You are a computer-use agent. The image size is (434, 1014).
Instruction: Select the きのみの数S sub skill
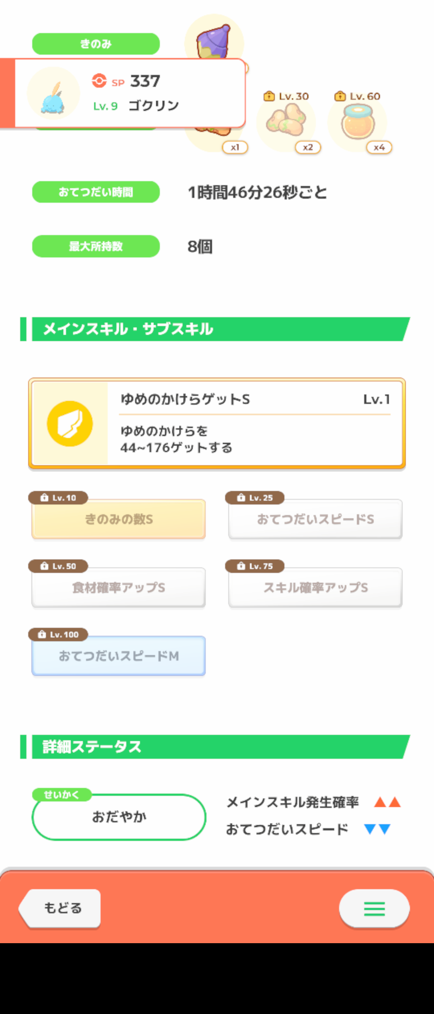tap(119, 519)
